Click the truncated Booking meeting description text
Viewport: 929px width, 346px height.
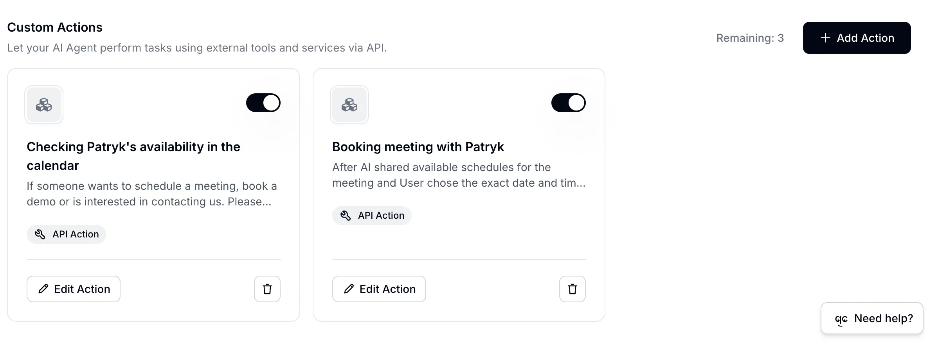(x=459, y=175)
